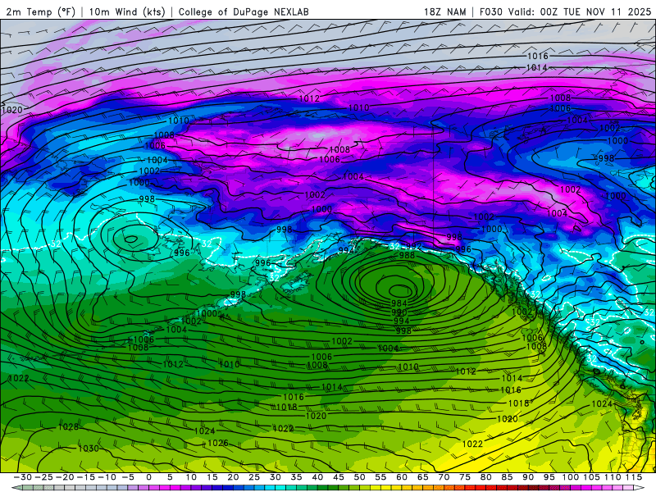Click the -20 label on temperature scale
This screenshot has width=656, height=492.
(x=65, y=477)
